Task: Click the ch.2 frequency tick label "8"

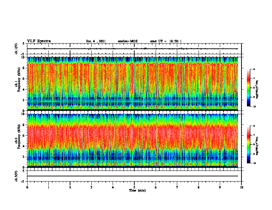Action: tap(24, 125)
